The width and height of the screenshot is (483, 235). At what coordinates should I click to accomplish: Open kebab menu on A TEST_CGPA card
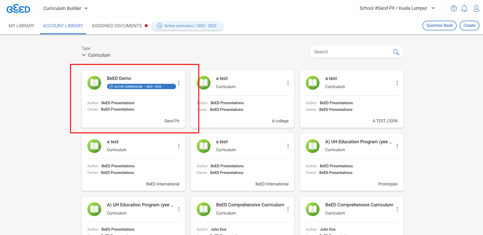(397, 83)
